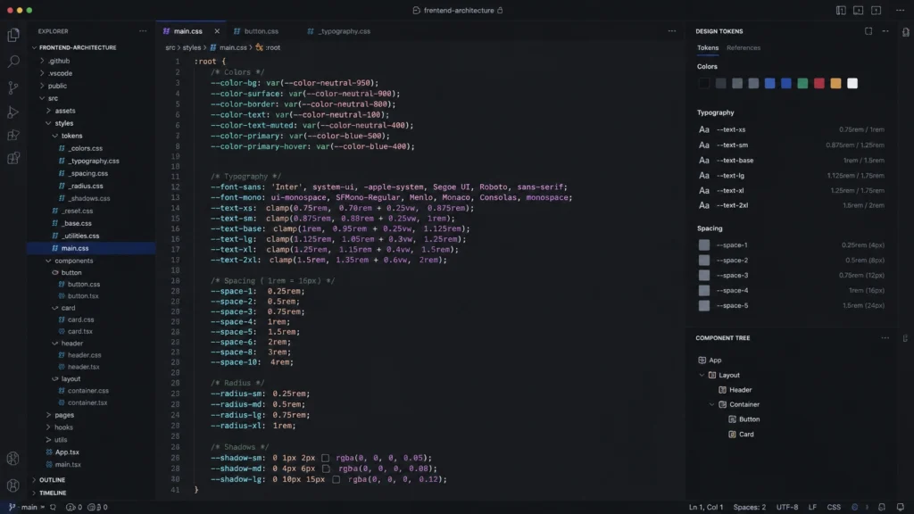
Task: Select the main.css editor tab
Action: (187, 31)
